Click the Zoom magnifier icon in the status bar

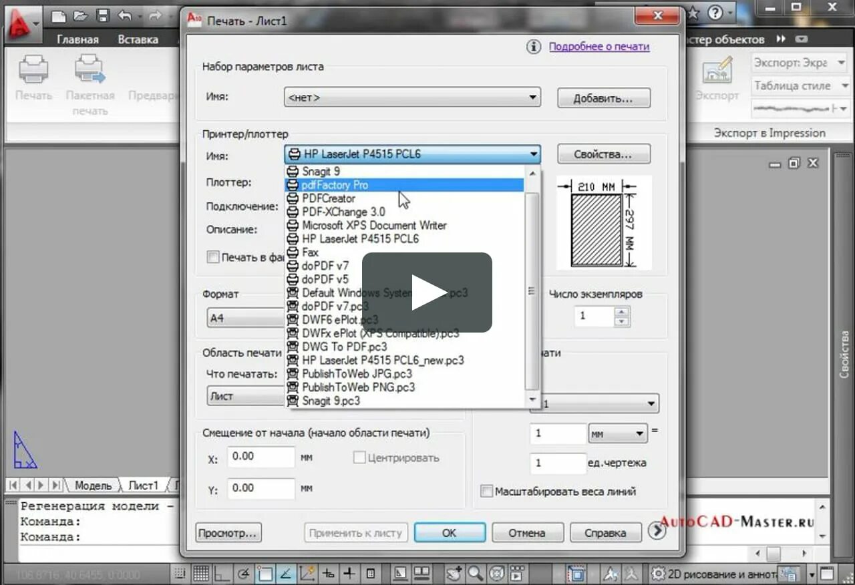476,574
